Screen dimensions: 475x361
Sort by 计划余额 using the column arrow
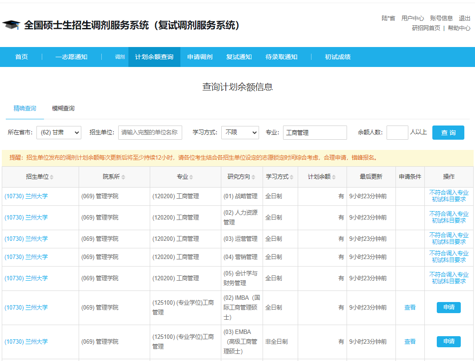[x=334, y=177]
